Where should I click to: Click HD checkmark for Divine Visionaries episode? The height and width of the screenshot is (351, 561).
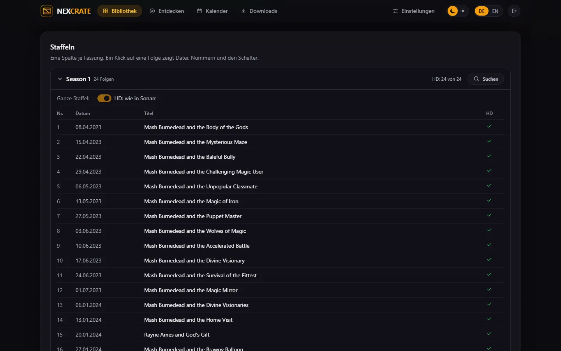point(489,304)
